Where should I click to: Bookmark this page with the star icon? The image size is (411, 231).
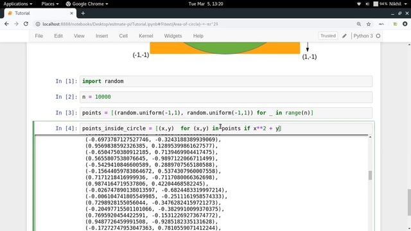pyautogui.click(x=369, y=24)
